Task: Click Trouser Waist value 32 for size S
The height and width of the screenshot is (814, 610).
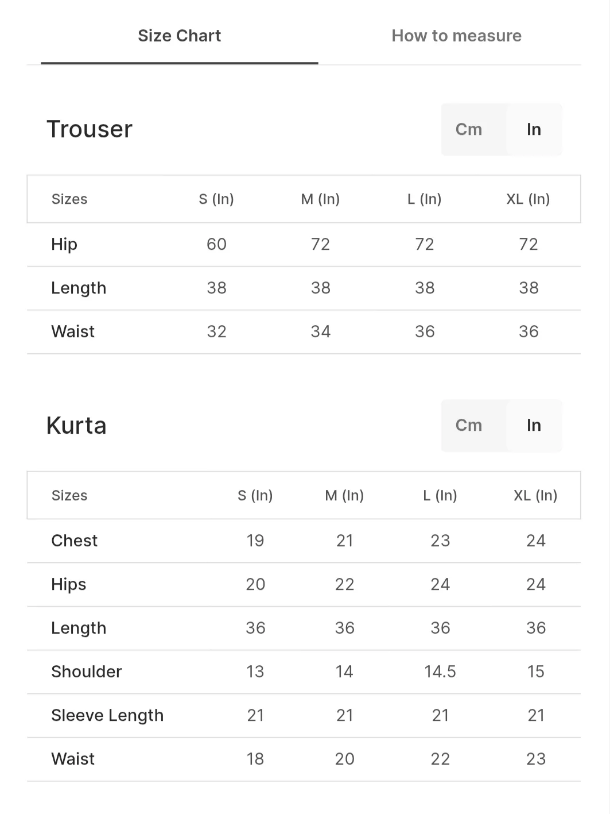Action: click(216, 331)
